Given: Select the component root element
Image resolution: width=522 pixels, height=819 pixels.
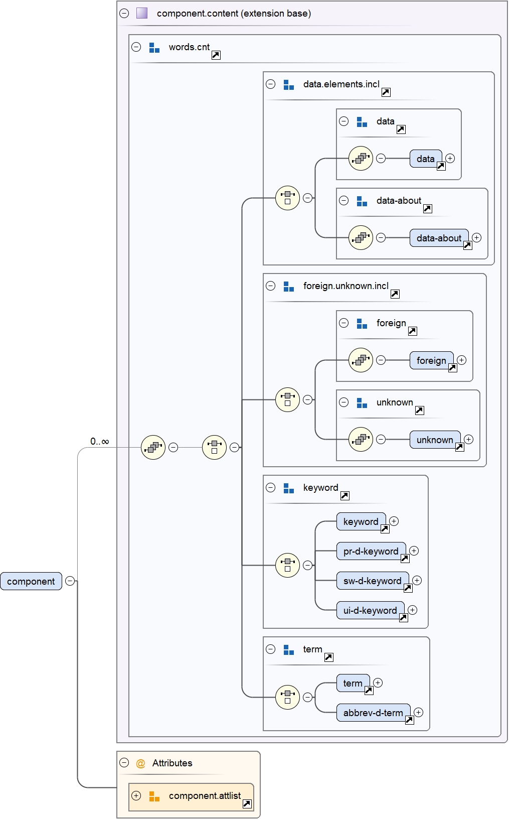Looking at the screenshot, I should (31, 581).
